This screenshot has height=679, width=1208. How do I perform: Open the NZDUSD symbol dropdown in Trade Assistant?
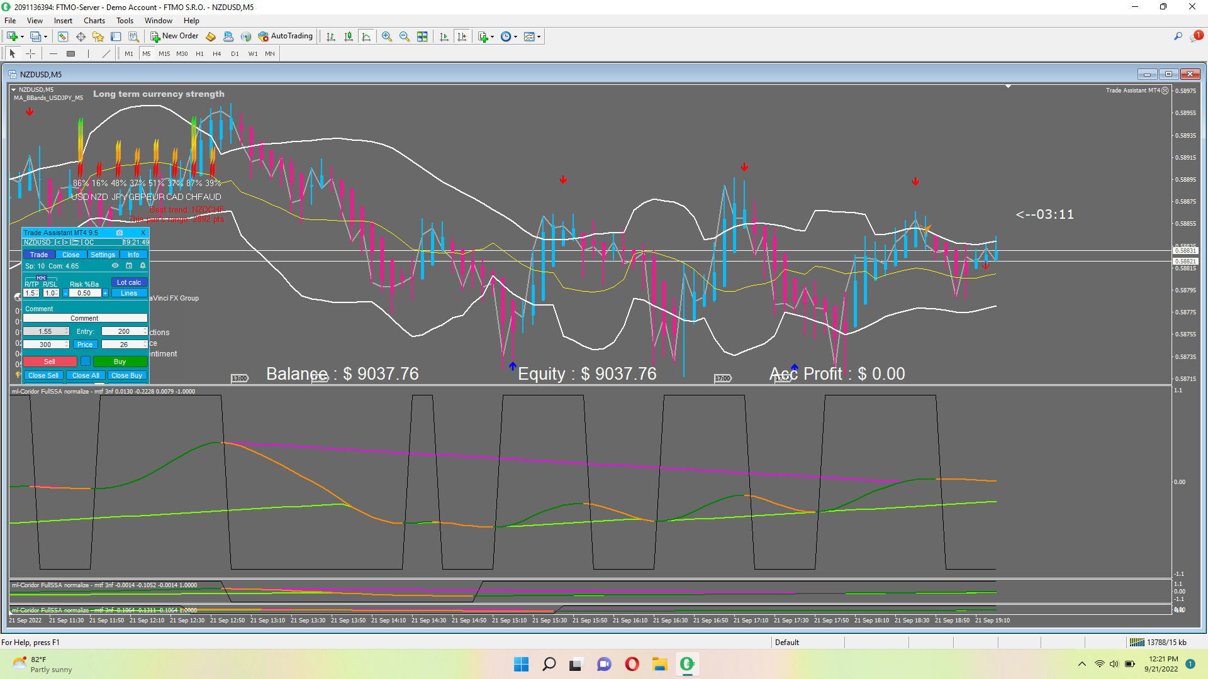38,243
